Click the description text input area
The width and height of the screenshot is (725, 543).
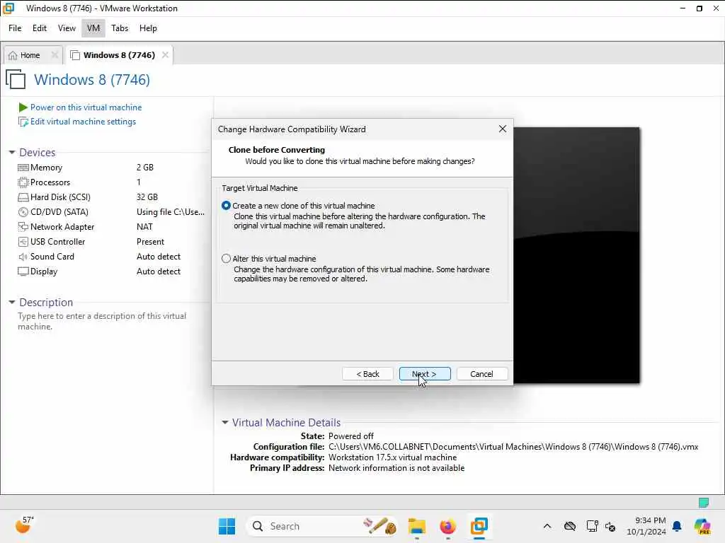pyautogui.click(x=102, y=321)
